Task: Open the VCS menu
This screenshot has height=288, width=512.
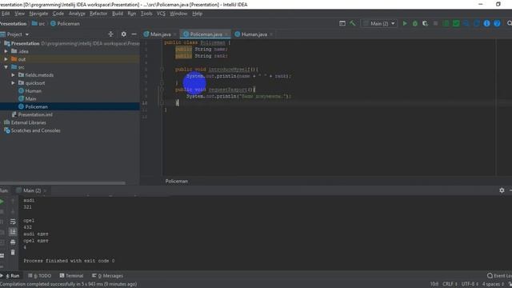Action: click(x=161, y=14)
